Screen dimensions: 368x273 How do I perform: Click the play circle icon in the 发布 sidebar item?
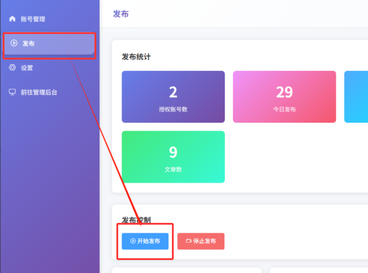[14, 43]
